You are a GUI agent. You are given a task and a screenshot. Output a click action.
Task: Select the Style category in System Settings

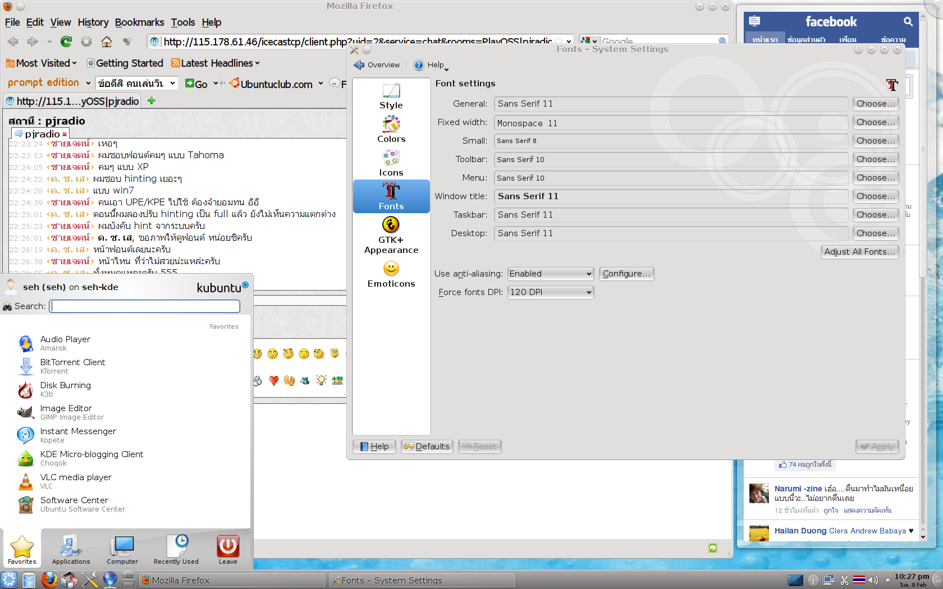point(391,96)
